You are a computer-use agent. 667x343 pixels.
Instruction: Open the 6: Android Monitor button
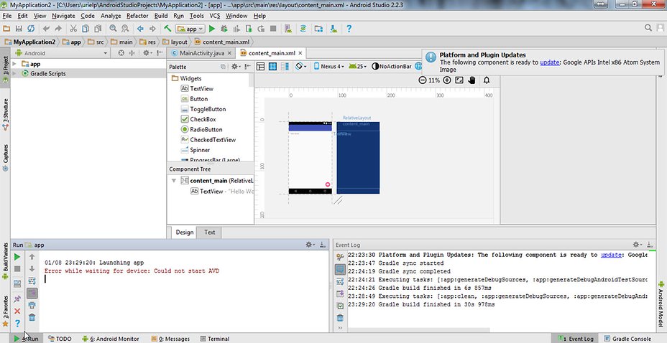(111, 339)
